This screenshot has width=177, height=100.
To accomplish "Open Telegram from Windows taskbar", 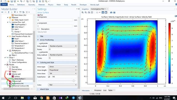I will 74,98.
